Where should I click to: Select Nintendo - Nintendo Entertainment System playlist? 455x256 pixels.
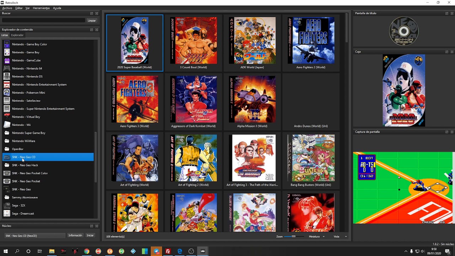click(x=48, y=85)
